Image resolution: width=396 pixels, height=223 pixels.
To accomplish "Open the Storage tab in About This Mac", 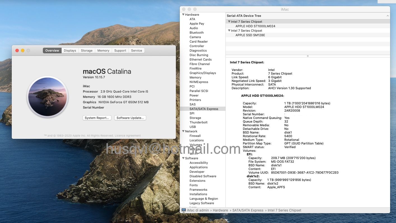I will coord(87,50).
